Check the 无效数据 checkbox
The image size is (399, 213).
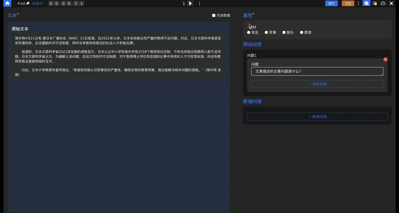tap(214, 15)
